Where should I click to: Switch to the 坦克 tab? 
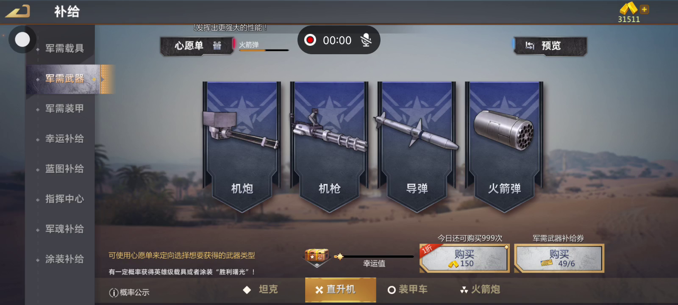pos(260,290)
